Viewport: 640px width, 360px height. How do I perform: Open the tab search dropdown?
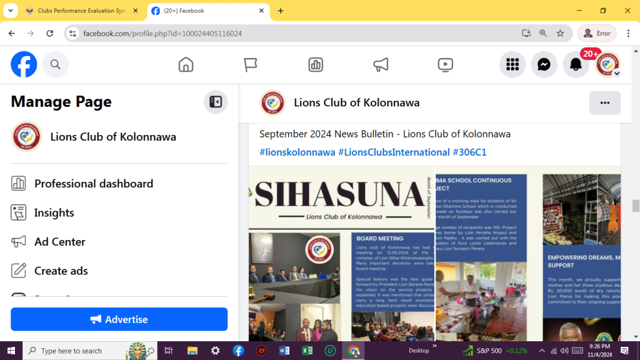(x=11, y=11)
